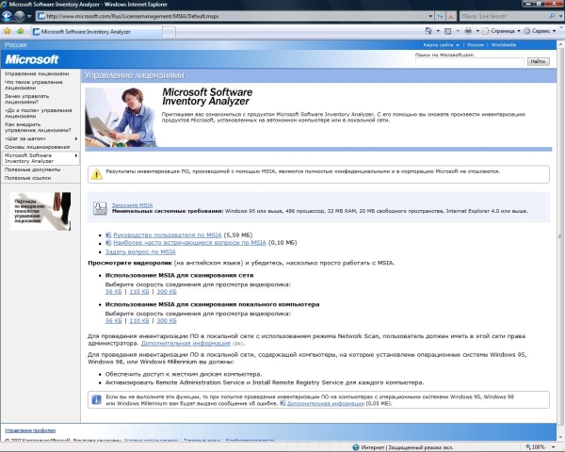Click the Microsoft logo
The height and width of the screenshot is (452, 565).
point(32,59)
